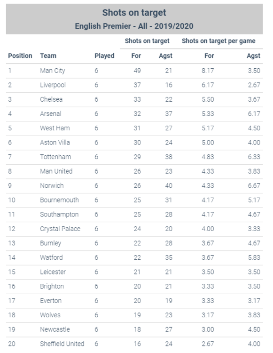Select Chelsea in the table

pos(51,99)
